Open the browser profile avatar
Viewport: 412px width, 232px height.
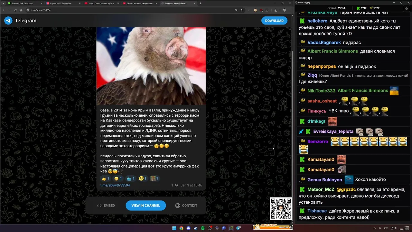[x=284, y=10]
